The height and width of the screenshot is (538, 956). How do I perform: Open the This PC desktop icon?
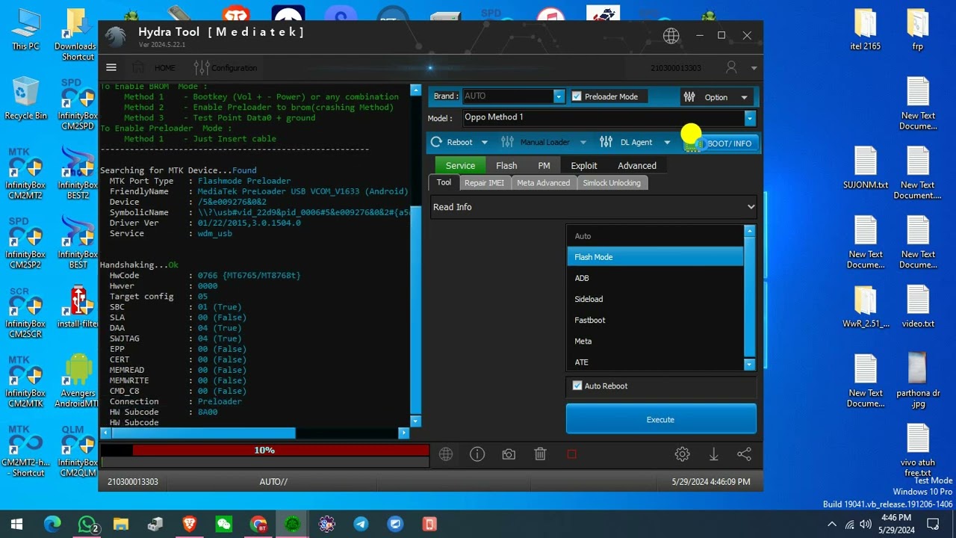[x=26, y=28]
